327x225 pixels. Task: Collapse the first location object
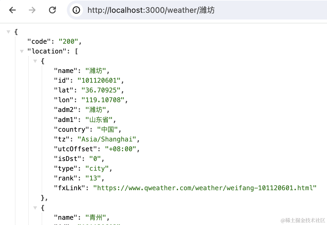coord(35,61)
